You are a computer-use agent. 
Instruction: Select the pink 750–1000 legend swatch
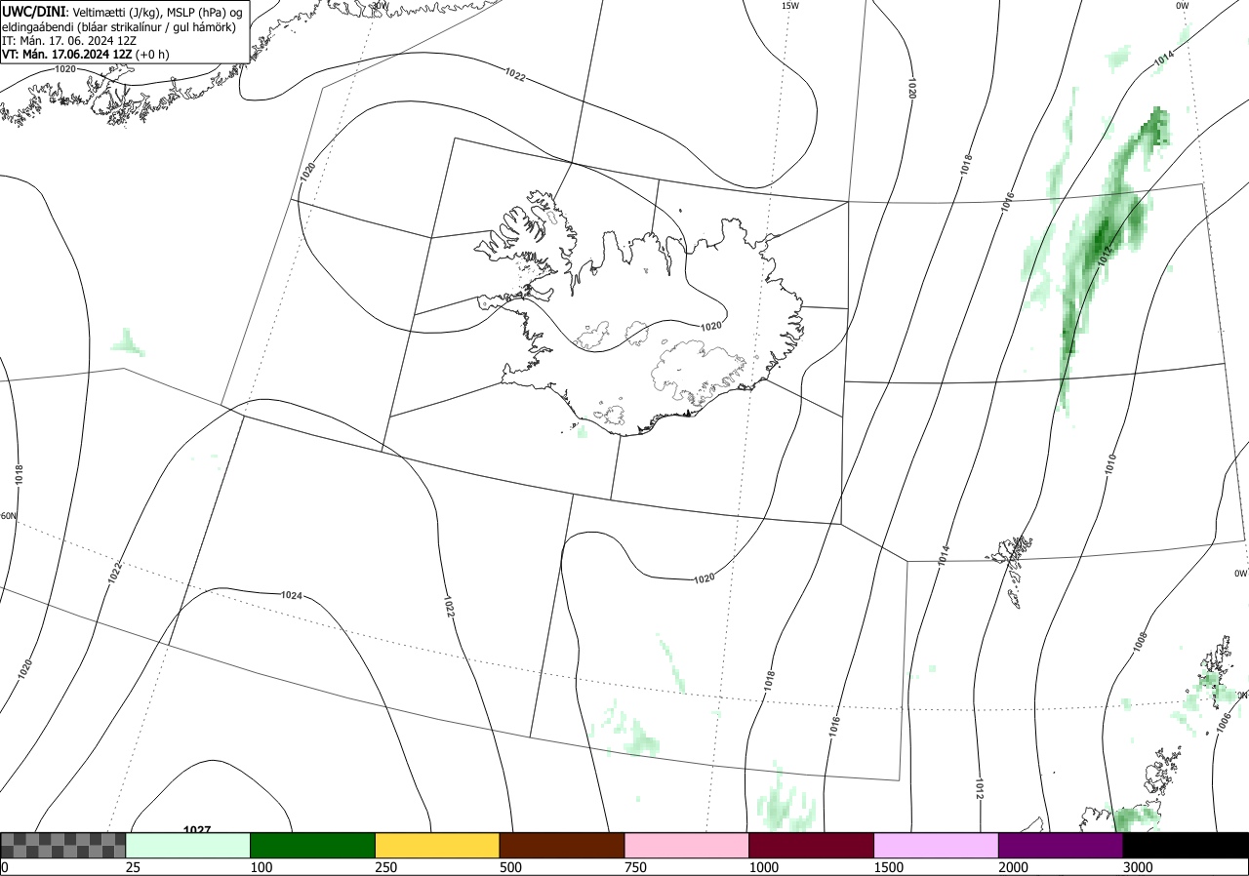tap(687, 845)
